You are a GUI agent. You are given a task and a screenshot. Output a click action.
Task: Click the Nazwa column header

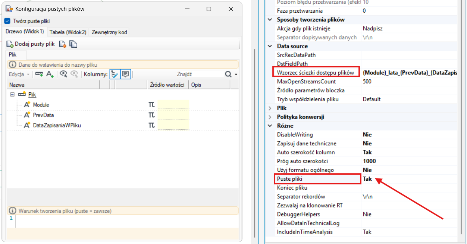pos(53,85)
